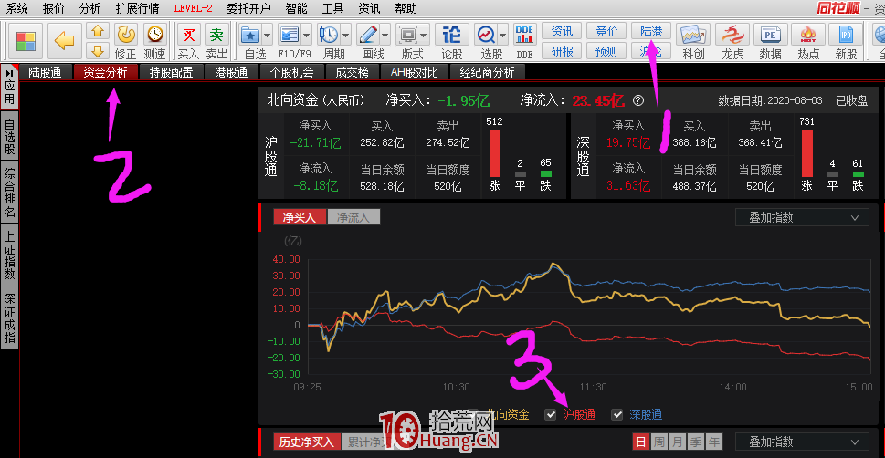Click the 陆港 toolbar button
Screen dimensions: 885x458
click(x=651, y=32)
